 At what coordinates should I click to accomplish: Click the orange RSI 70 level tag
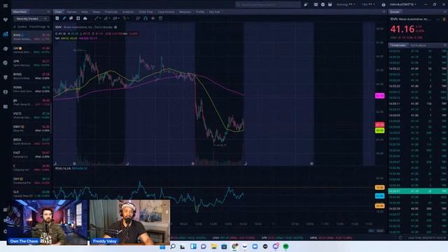[379, 188]
